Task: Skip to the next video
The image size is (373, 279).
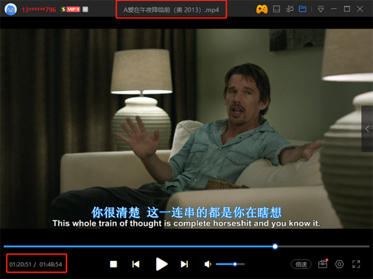Action: pos(184,264)
